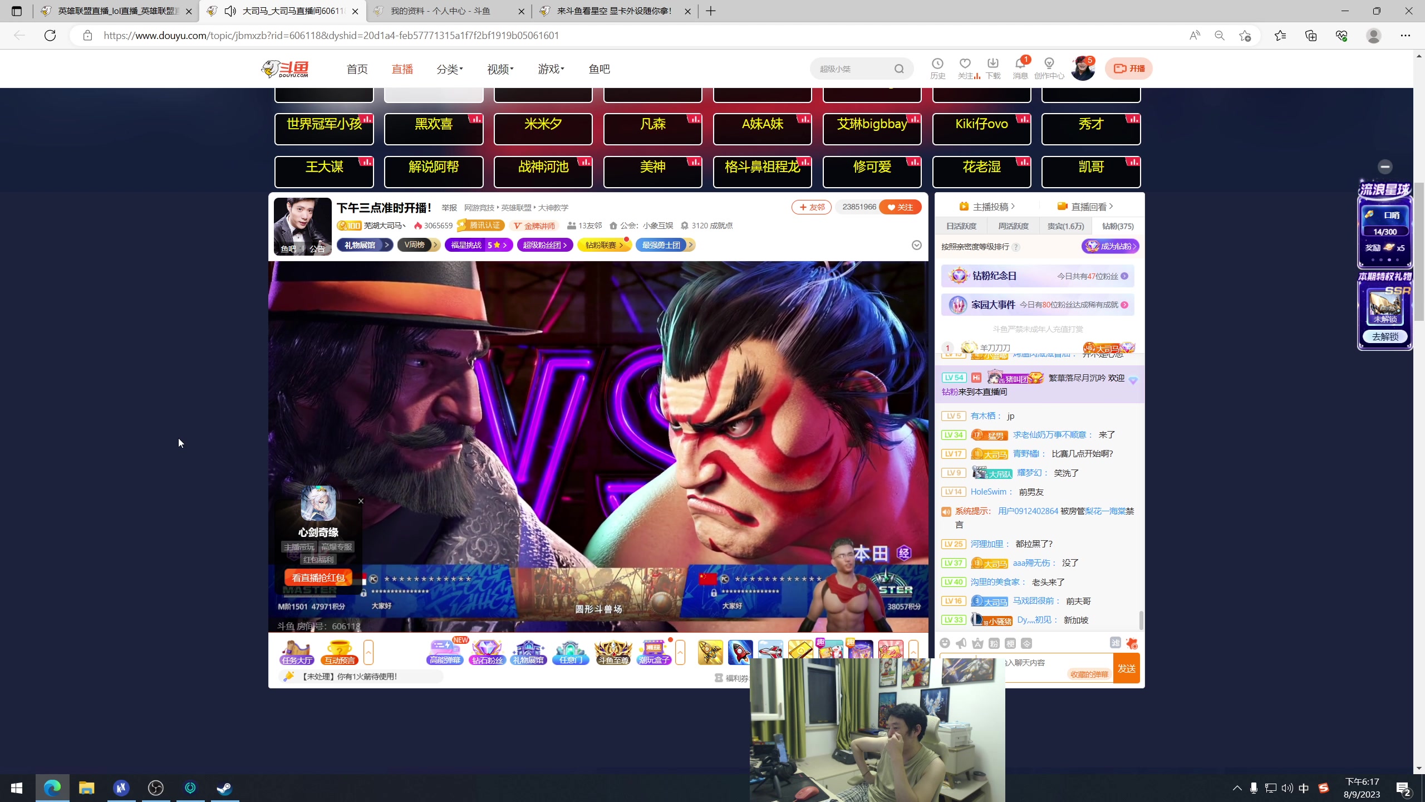Click the search magnifier icon
1425x802 pixels.
(x=899, y=69)
